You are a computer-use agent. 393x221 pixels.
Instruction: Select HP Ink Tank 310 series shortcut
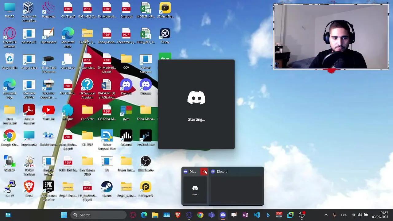(x=49, y=64)
